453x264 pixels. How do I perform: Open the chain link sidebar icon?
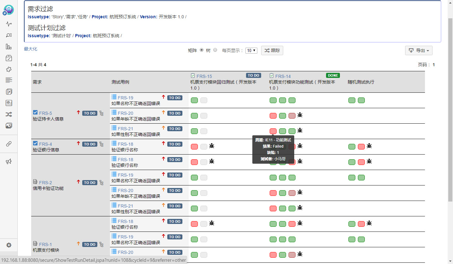point(9,144)
